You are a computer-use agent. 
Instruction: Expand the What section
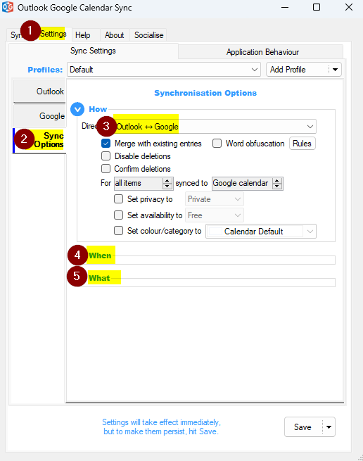click(x=99, y=278)
